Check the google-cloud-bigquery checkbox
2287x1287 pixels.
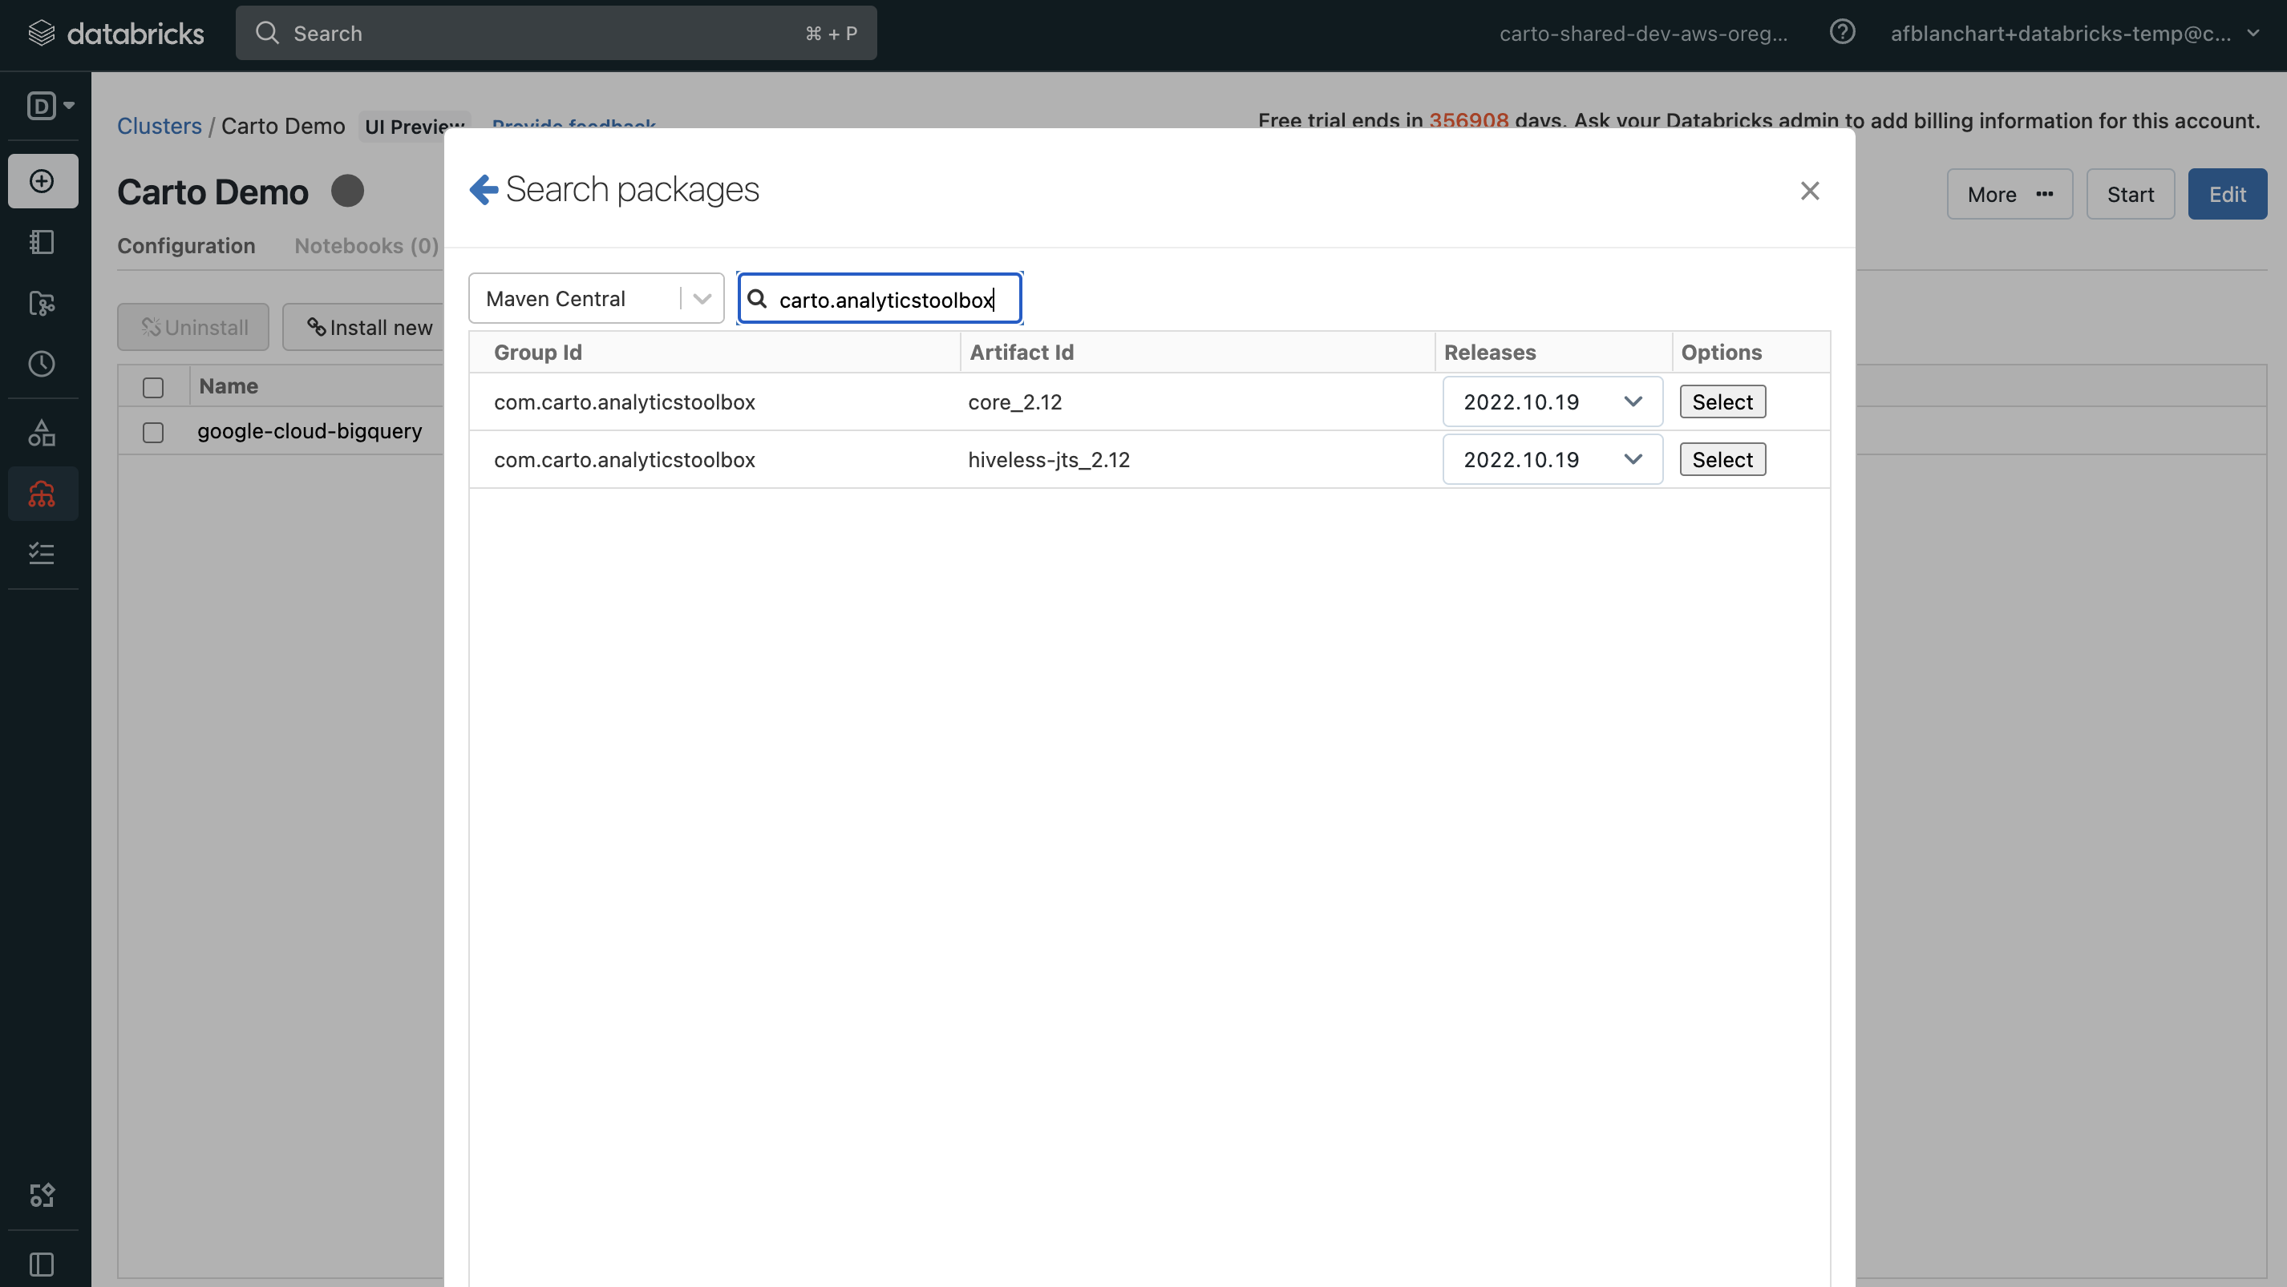(152, 432)
